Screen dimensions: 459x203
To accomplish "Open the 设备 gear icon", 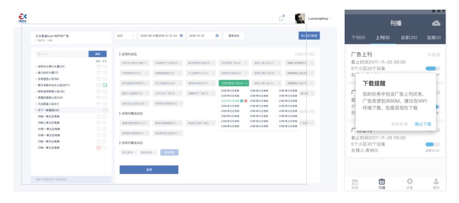I will (x=410, y=181).
